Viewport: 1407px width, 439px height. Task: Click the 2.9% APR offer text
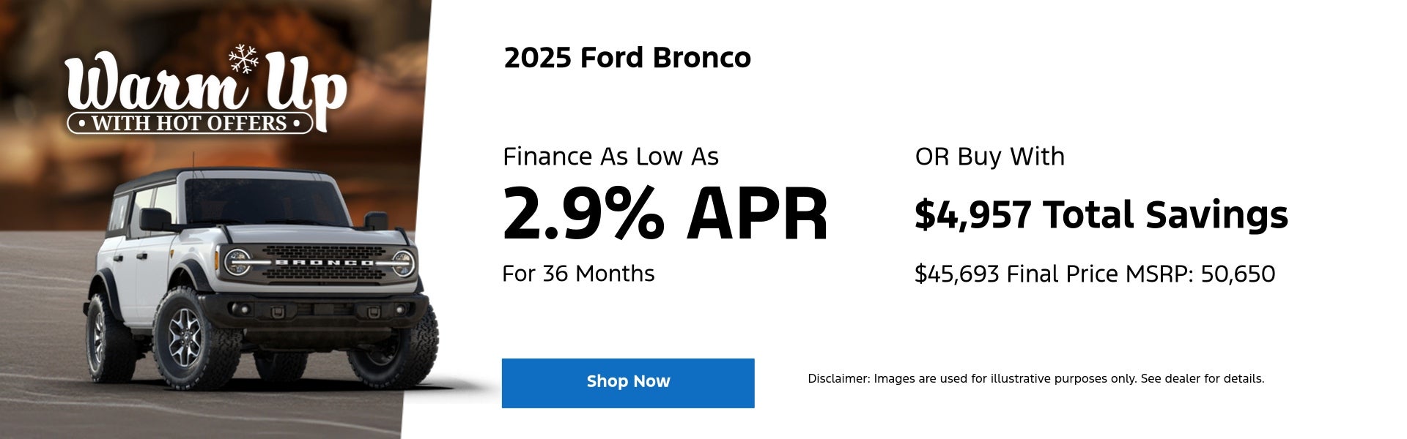tap(665, 214)
